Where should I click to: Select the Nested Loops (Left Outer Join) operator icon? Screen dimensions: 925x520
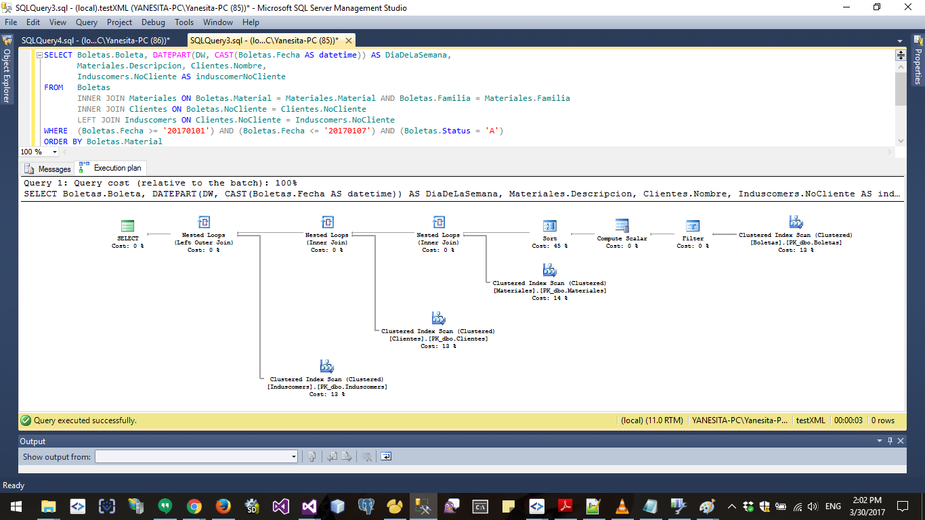(203, 222)
